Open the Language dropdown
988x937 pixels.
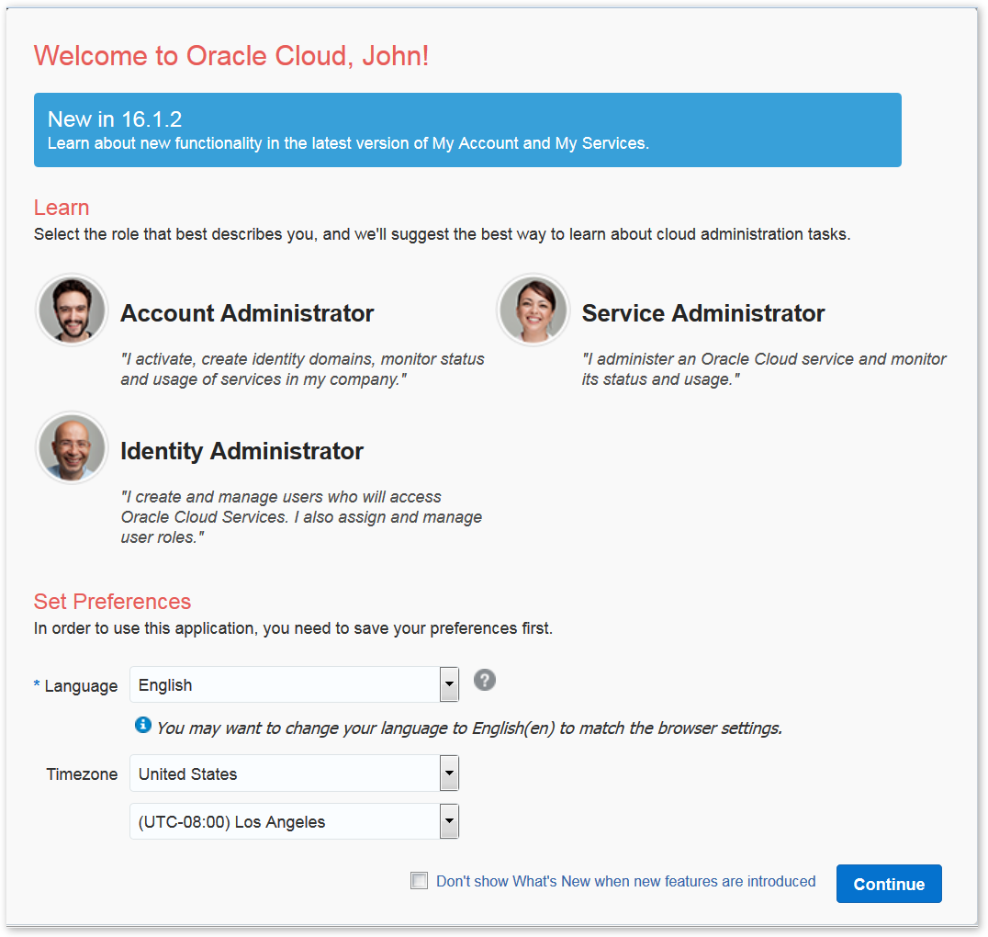click(x=448, y=684)
